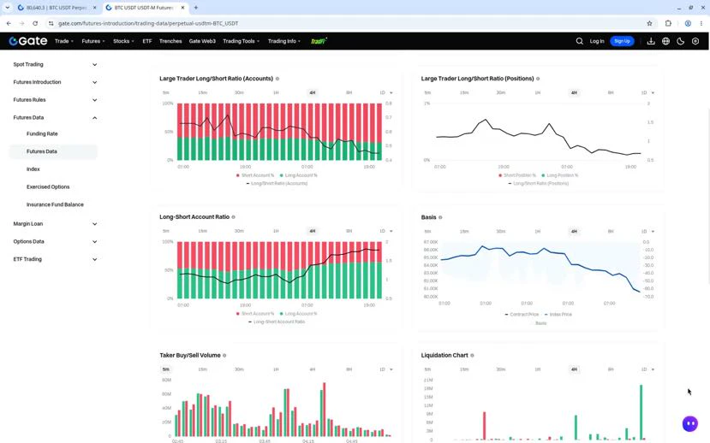Image resolution: width=710 pixels, height=443 pixels.
Task: Open Index page in the sidebar
Action: point(33,169)
